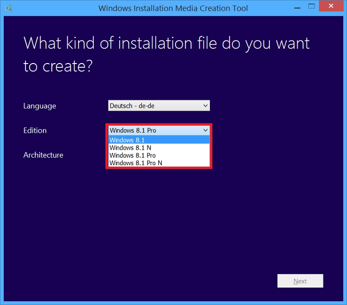Select the highlighted Windows 8.1 edition option
Viewport: 347px width, 305px height.
point(159,140)
